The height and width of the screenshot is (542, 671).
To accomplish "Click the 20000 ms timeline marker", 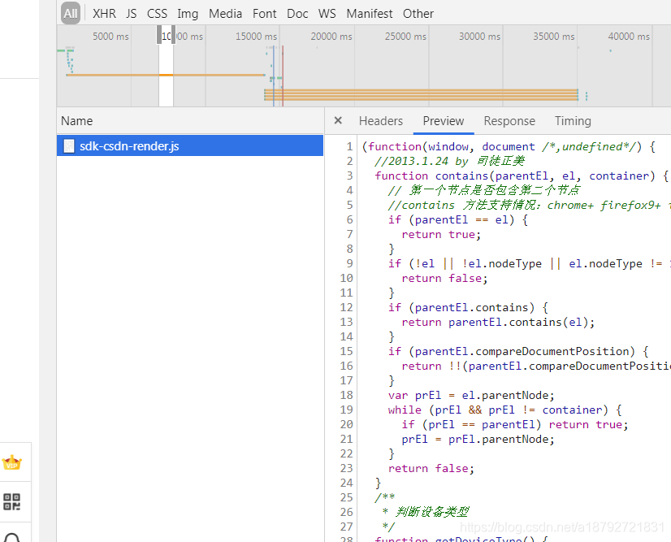I will [x=331, y=37].
